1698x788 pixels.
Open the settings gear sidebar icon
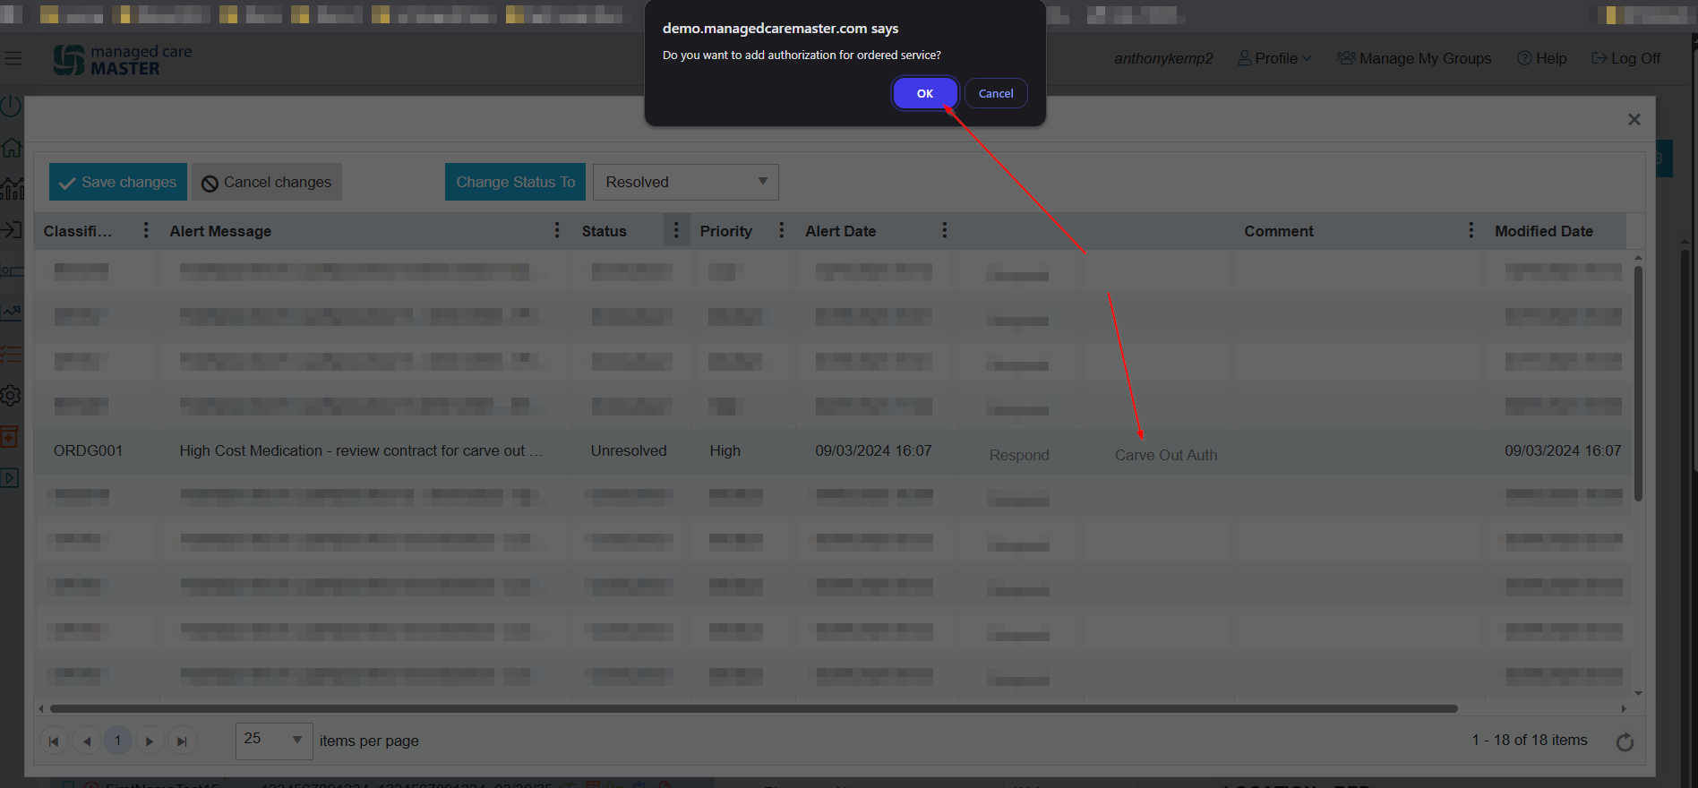(x=11, y=395)
